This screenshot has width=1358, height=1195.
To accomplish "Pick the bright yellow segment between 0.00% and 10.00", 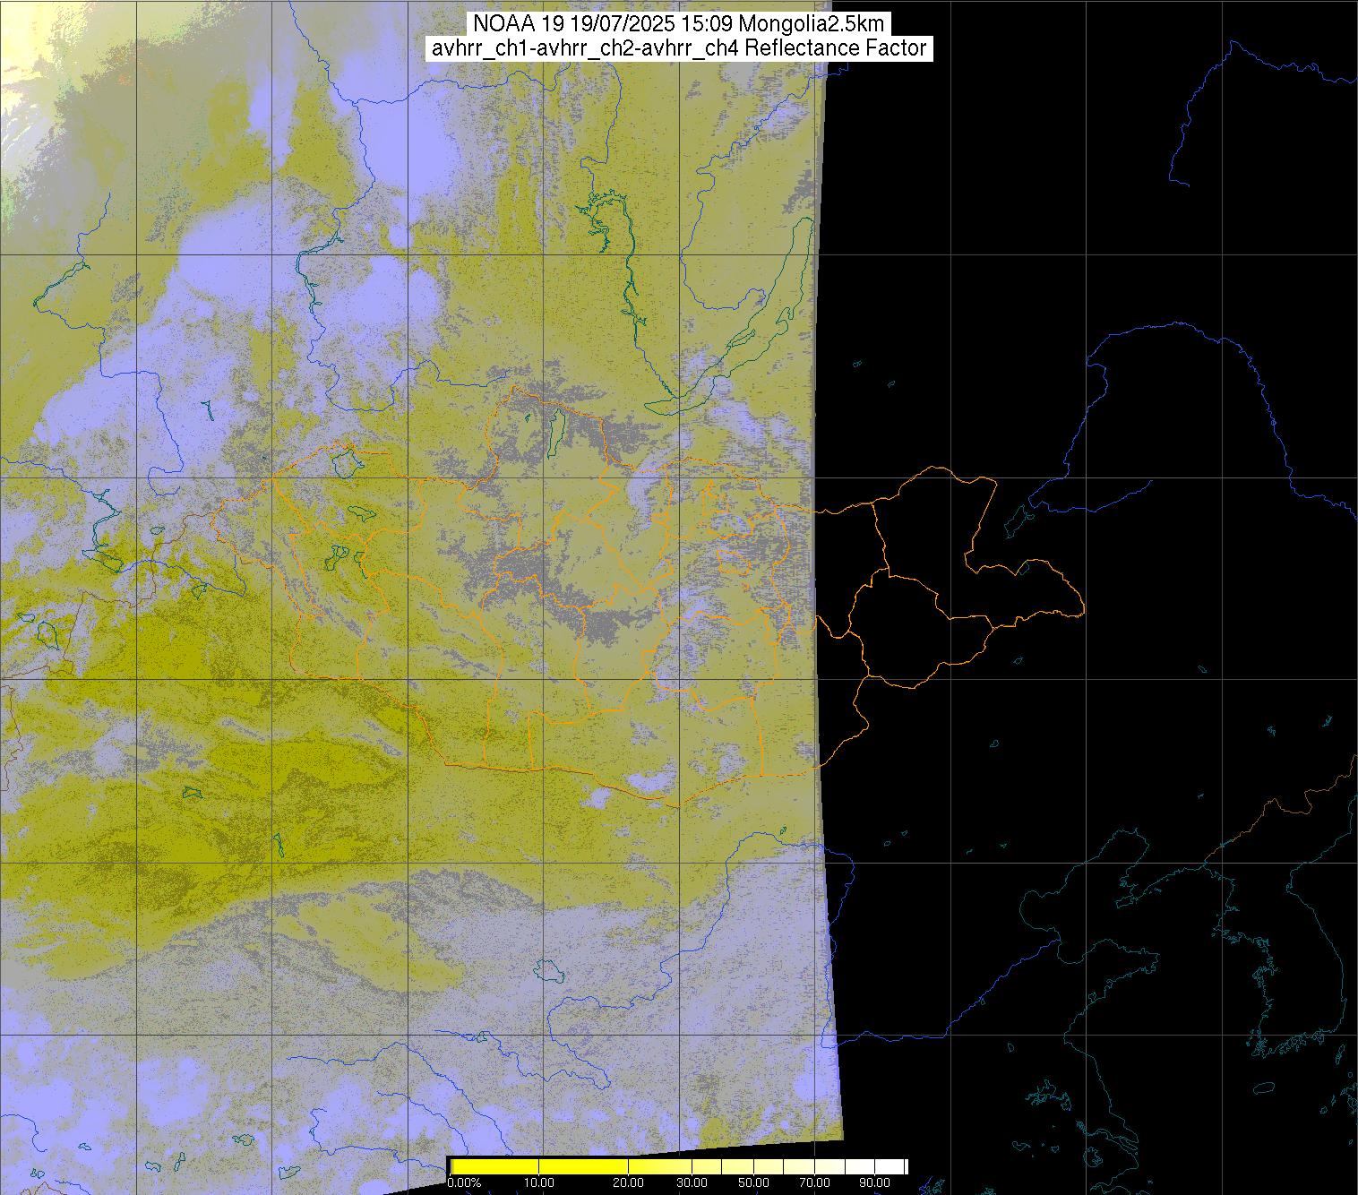I will click(494, 1165).
